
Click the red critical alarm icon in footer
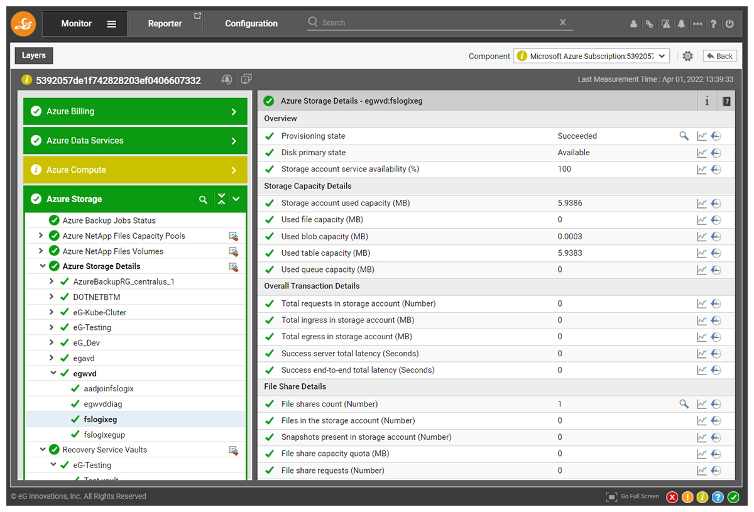672,497
